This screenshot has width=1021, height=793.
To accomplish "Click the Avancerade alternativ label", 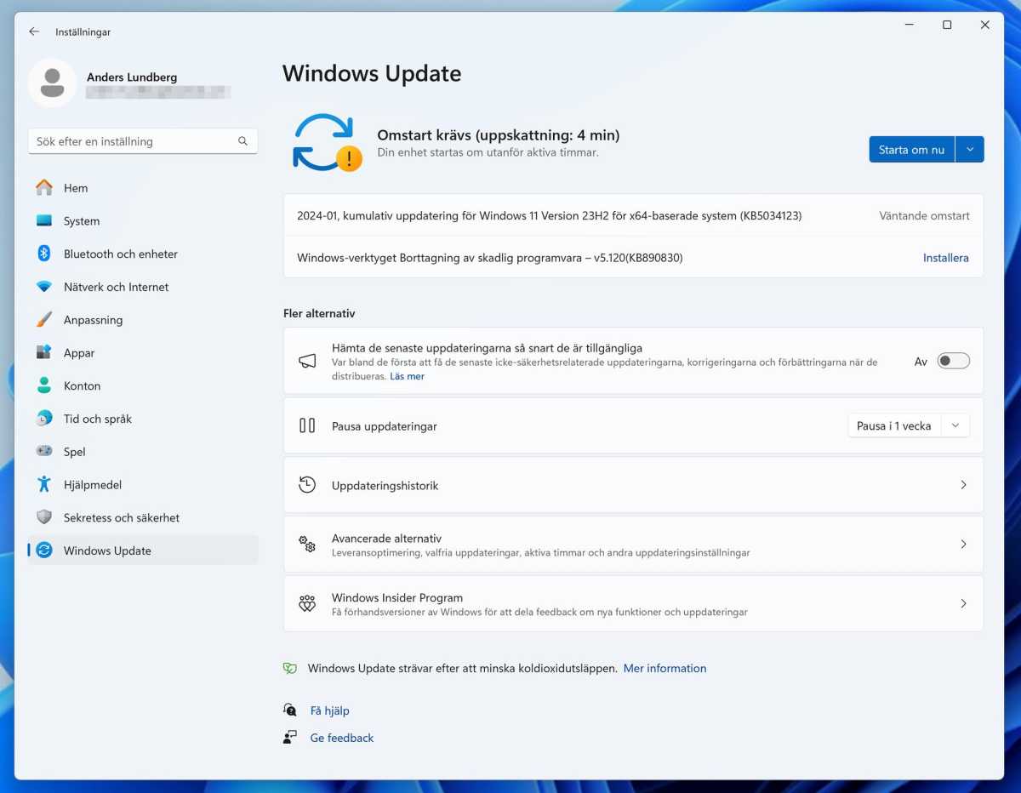I will click(x=386, y=539).
